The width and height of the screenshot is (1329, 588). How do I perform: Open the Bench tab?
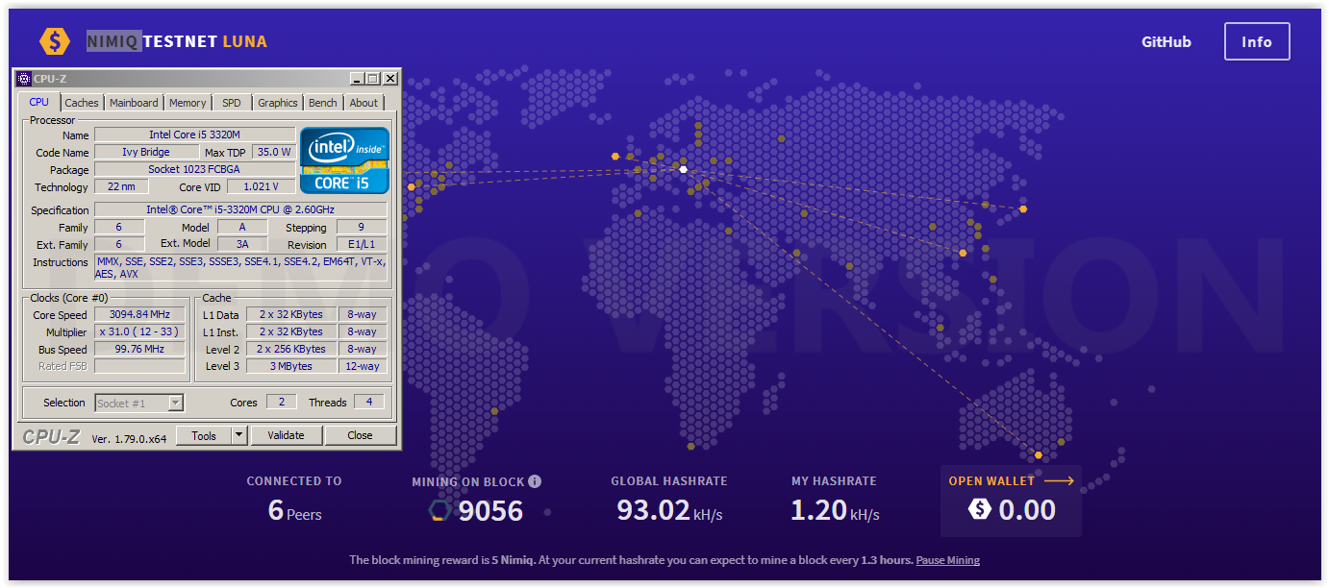[323, 103]
